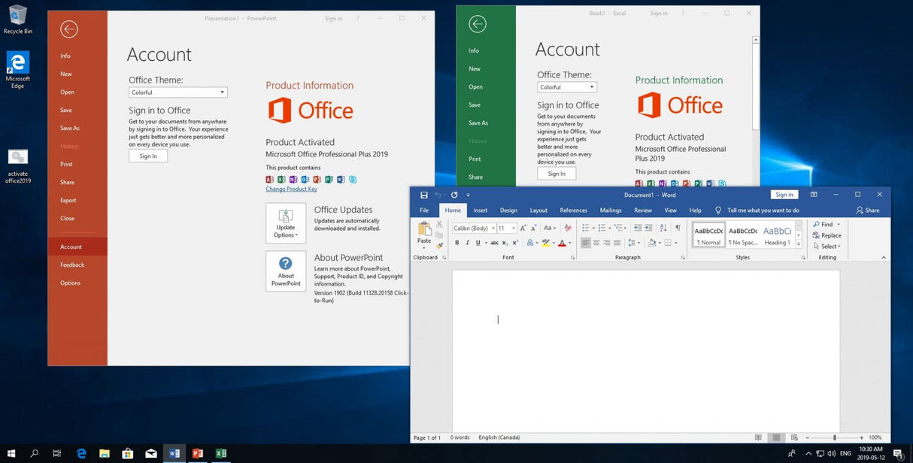Screen dimensions: 913x463
Task: Click Sign In button in PowerPoint Account
Action: pos(147,156)
